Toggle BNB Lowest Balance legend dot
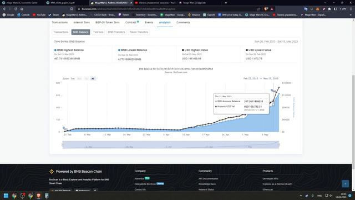Viewport: 355px width, 200px height. (119, 50)
